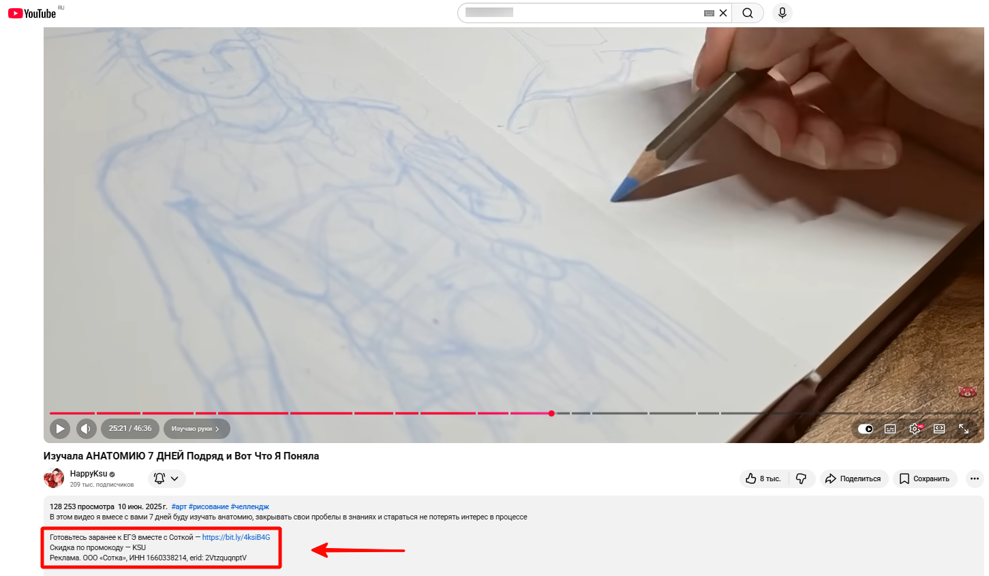The width and height of the screenshot is (989, 576).
Task: Clear the search box with the X
Action: coord(723,13)
